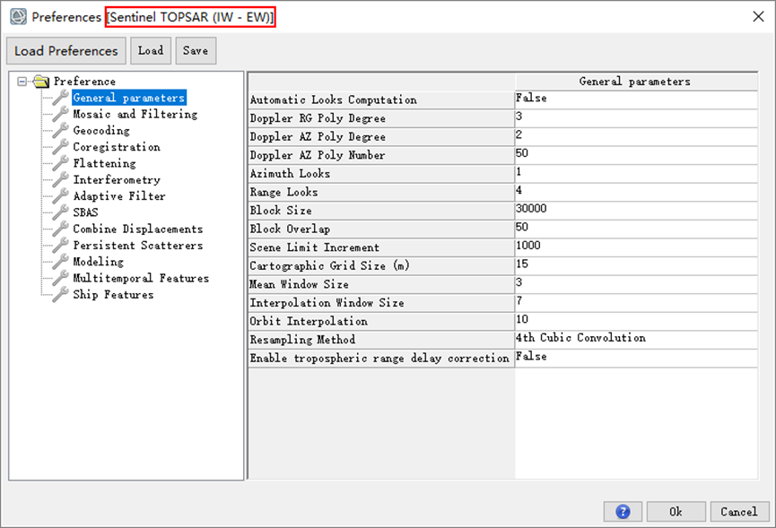Select General parameters tree item
This screenshot has width=776, height=528.
[x=128, y=98]
